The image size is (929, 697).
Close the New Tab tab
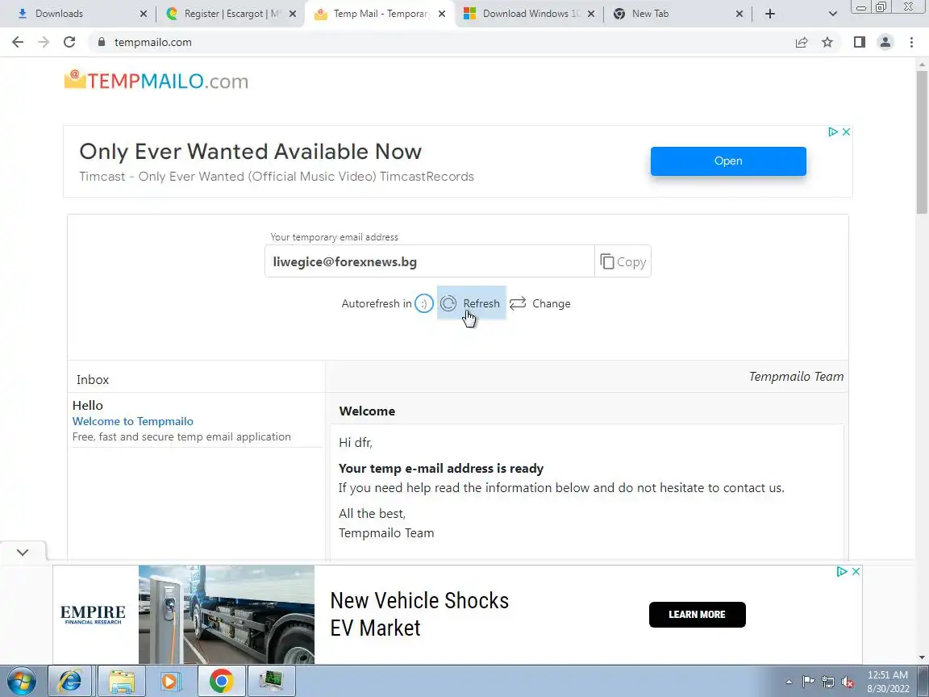click(x=739, y=14)
